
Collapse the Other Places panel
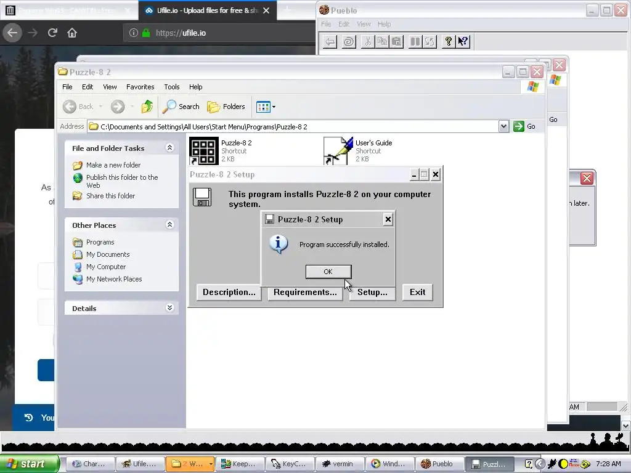(x=170, y=224)
